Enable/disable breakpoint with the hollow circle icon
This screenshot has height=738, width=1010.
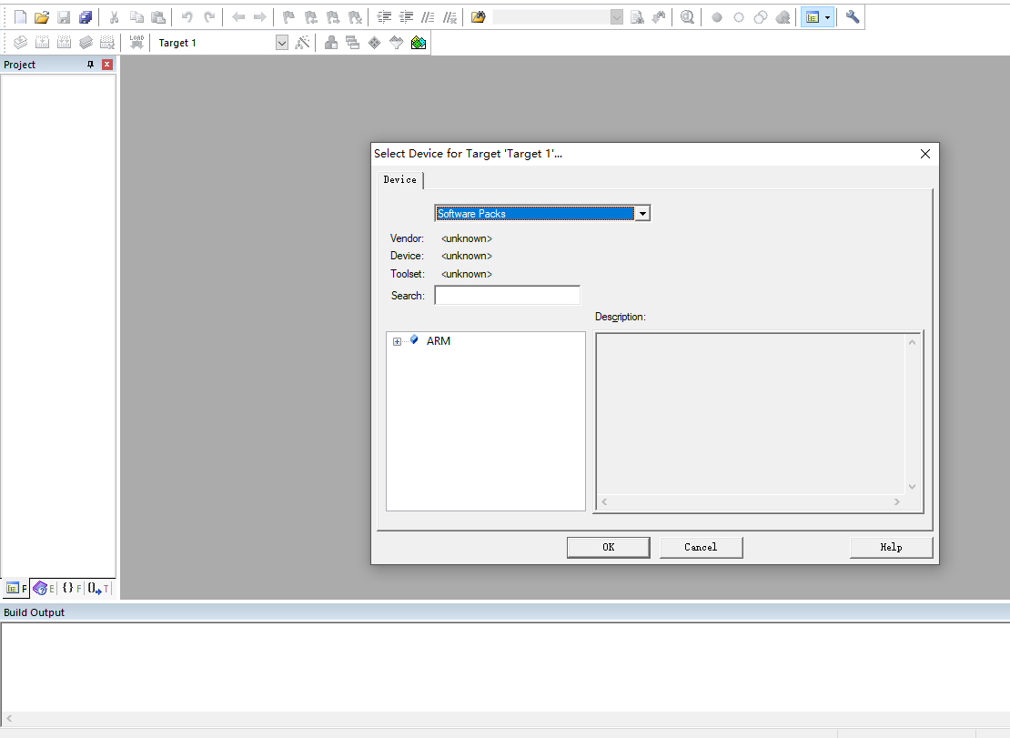[x=739, y=17]
